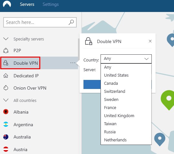This screenshot has width=174, height=154.
Task: Close the Double VPN popup
Action: 150,41
